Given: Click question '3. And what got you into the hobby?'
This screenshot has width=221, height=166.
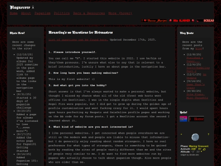Looking at the screenshot, I should coord(77,85).
